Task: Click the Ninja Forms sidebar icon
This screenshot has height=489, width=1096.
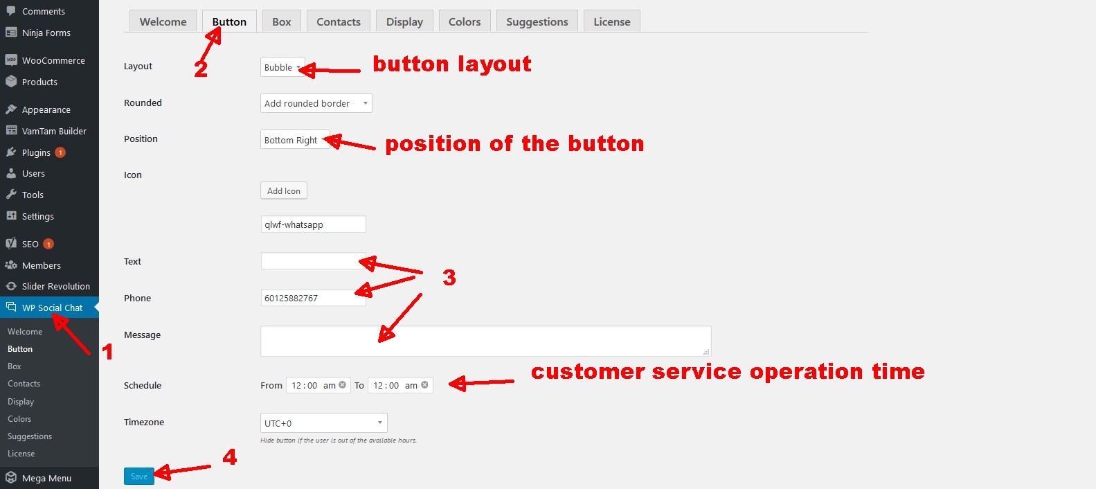Action: pos(11,33)
